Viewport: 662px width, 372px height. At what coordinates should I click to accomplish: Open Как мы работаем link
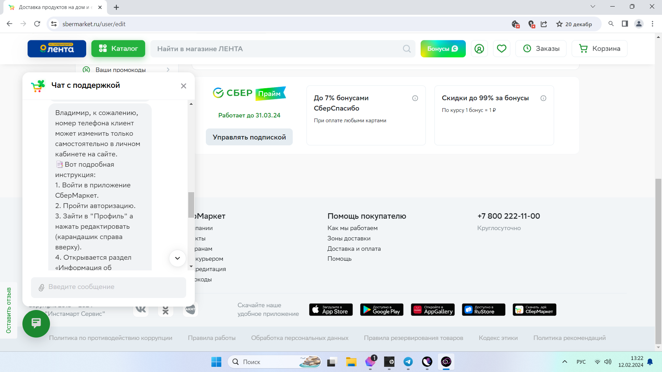point(352,228)
